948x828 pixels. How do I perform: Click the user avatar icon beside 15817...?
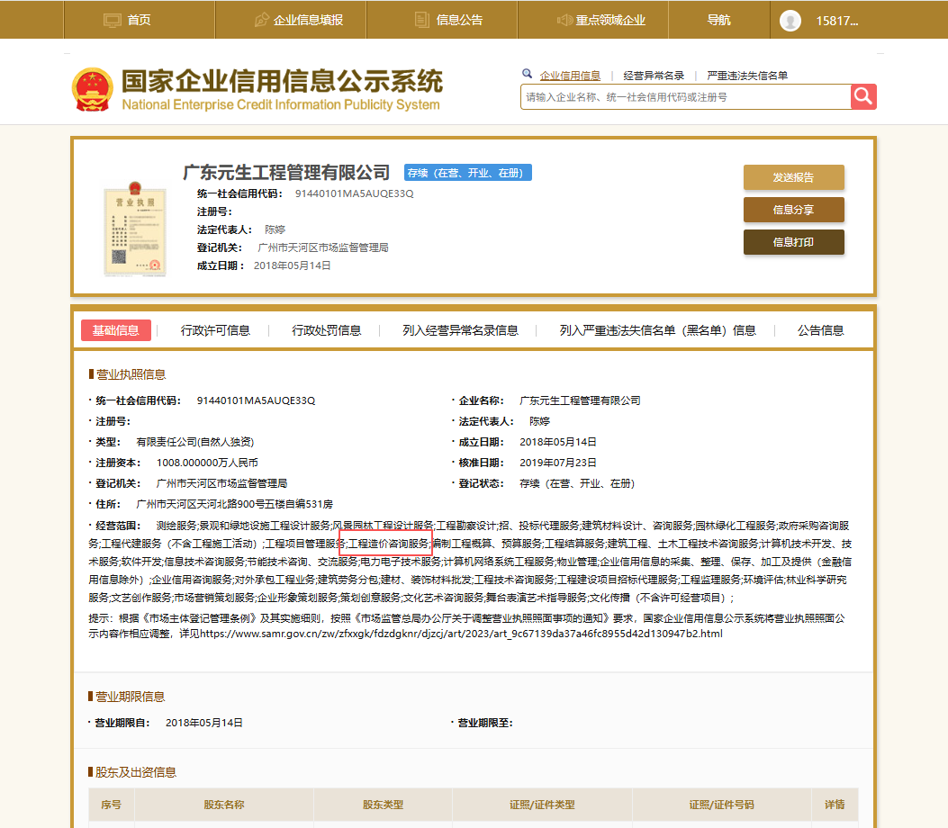coord(790,19)
